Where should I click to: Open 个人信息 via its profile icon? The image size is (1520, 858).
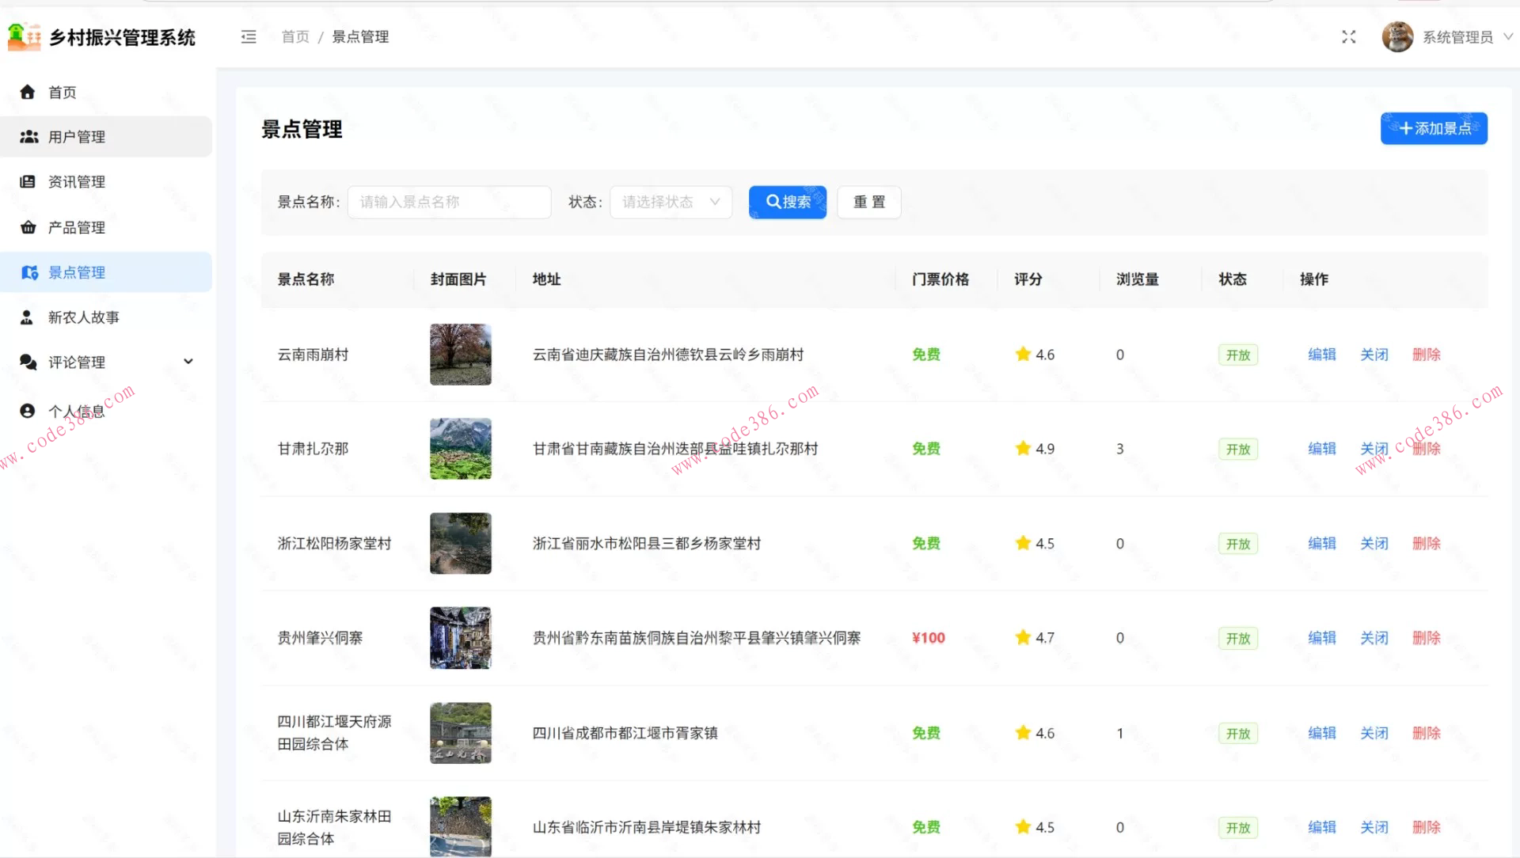coord(27,410)
